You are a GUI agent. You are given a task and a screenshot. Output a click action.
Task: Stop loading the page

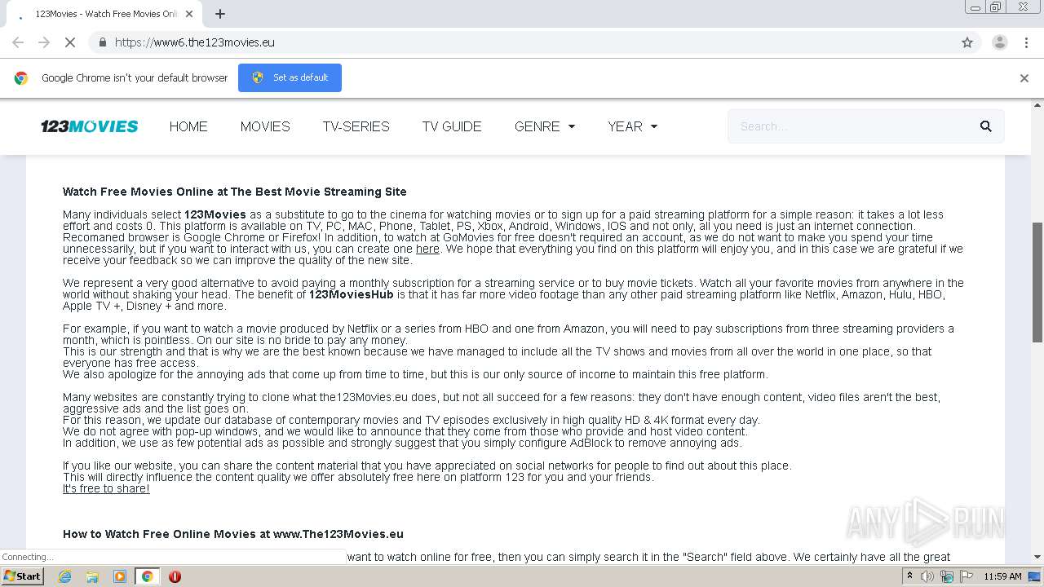[x=70, y=42]
